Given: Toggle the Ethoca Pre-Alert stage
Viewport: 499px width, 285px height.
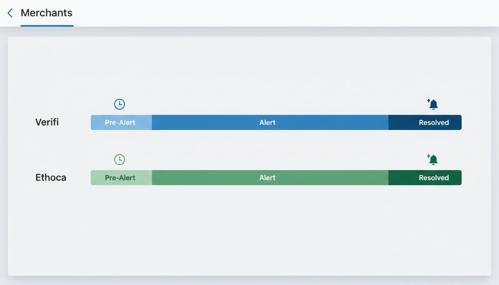Looking at the screenshot, I should [121, 177].
